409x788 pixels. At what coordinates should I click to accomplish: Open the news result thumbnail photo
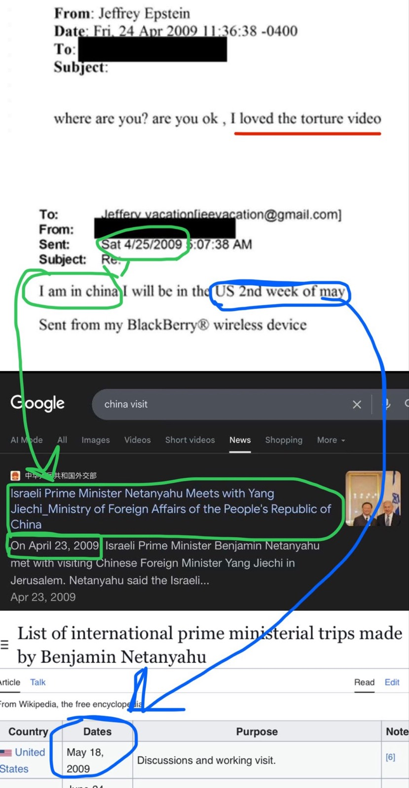tap(373, 498)
